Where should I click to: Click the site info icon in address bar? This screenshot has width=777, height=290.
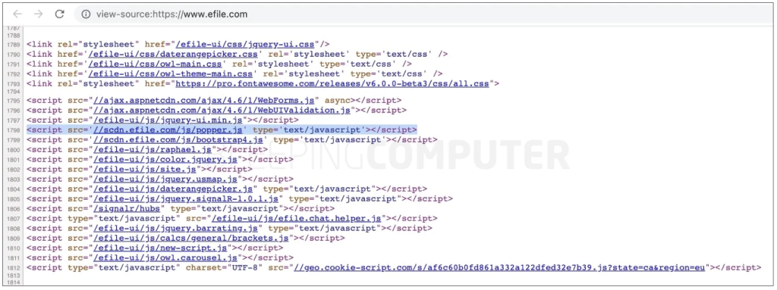tap(86, 14)
